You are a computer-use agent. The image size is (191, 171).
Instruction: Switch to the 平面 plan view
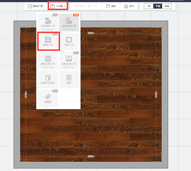tap(158, 6)
